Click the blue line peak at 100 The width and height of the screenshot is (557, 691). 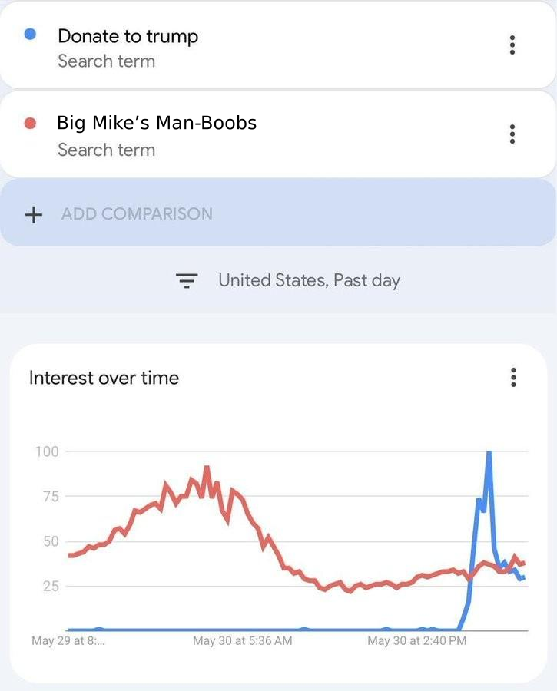click(489, 454)
